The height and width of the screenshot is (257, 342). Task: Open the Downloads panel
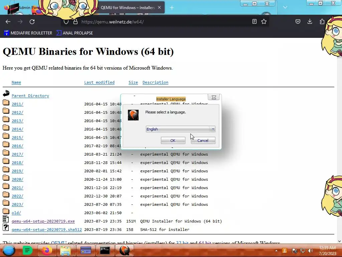[x=310, y=21]
